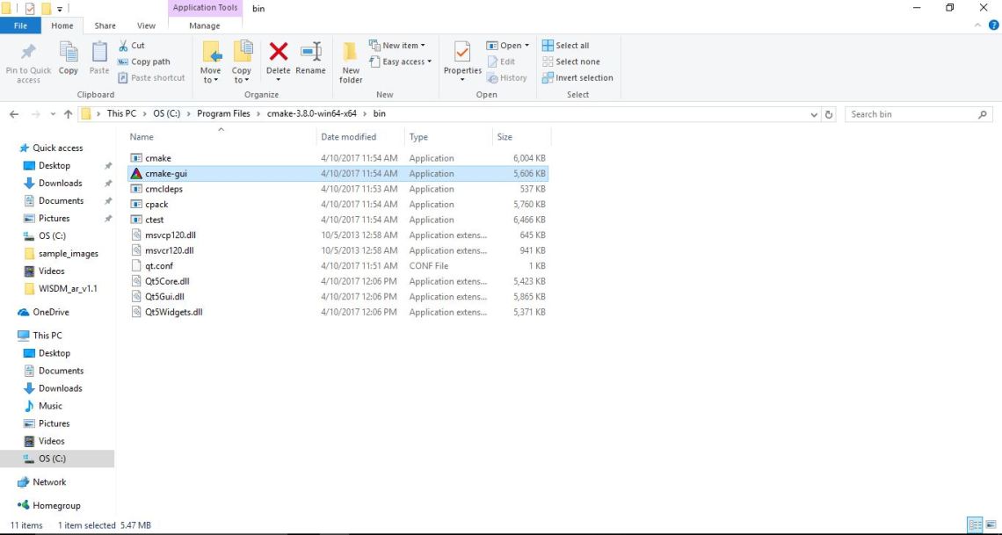
Task: Click the Back navigation arrow
Action: point(14,114)
